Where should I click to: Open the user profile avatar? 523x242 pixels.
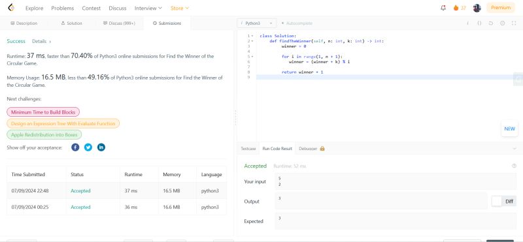tap(477, 8)
